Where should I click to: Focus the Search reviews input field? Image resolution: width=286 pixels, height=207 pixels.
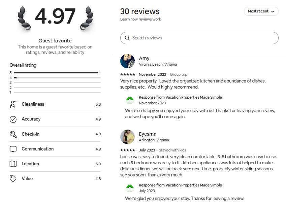(x=202, y=38)
